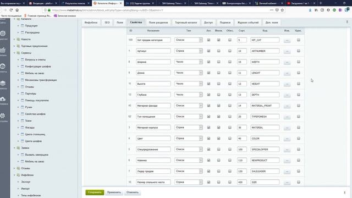The height and width of the screenshot is (198, 352).
Task: Open the Clients icon in left sidebar
Action: pyautogui.click(x=3, y=66)
